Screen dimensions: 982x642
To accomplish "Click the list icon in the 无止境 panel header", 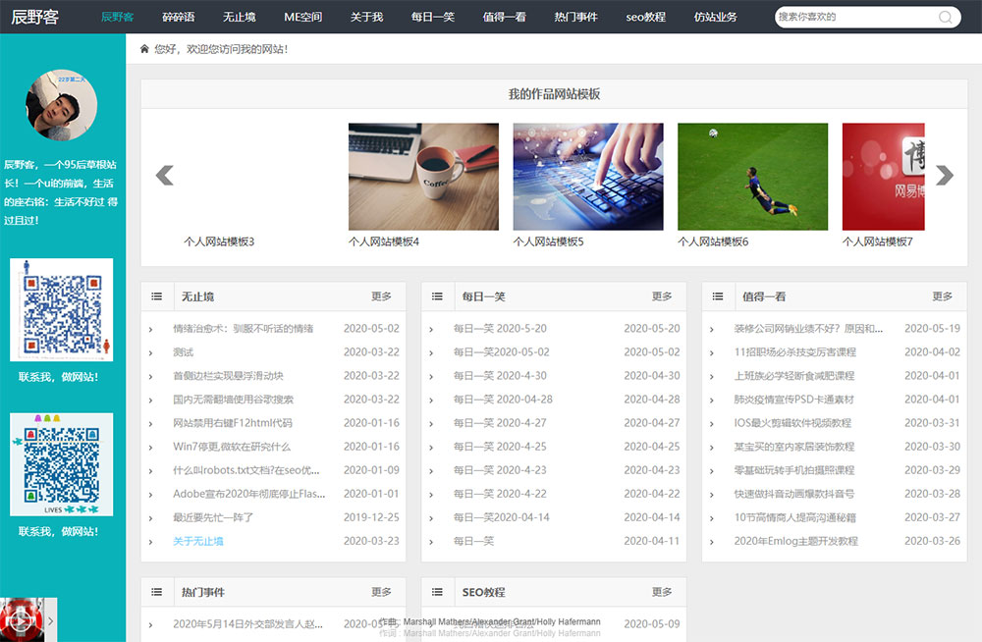I will (157, 296).
